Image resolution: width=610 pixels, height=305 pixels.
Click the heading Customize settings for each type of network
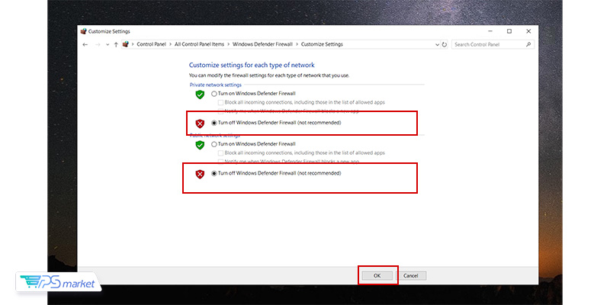click(x=252, y=66)
